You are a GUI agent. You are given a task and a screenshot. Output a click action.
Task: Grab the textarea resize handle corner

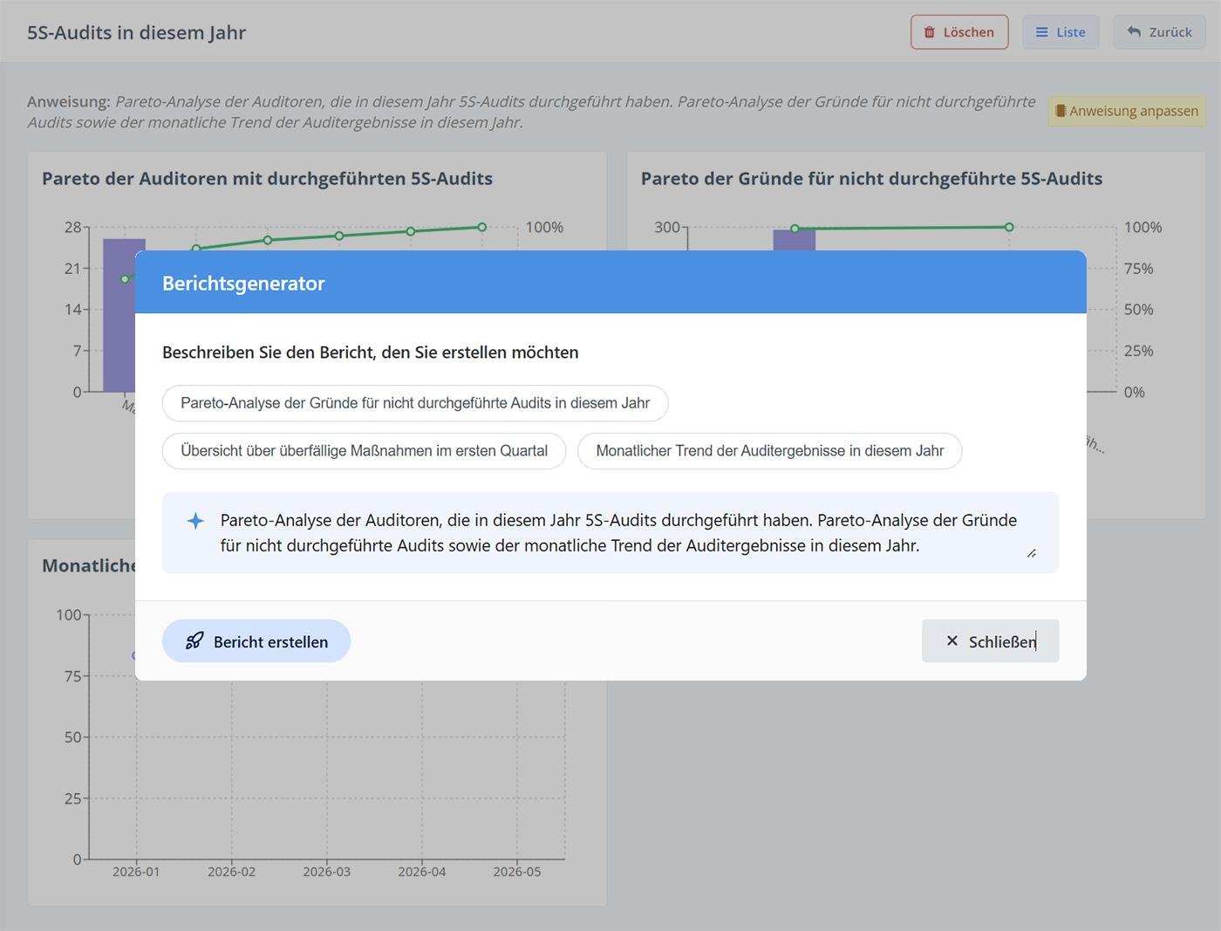1032,553
